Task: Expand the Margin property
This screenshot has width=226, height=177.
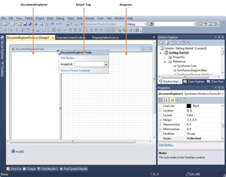Action: pyautogui.click(x=160, y=120)
